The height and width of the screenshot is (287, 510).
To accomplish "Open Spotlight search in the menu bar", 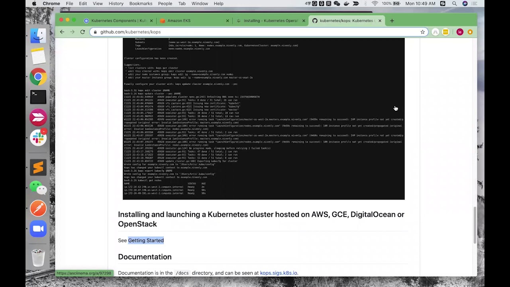I will pyautogui.click(x=454, y=4).
